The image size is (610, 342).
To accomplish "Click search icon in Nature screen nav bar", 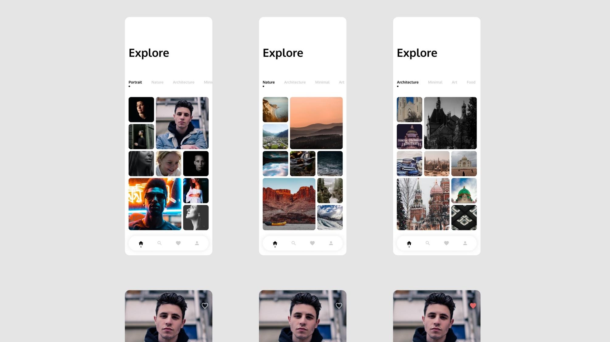I will [x=294, y=243].
